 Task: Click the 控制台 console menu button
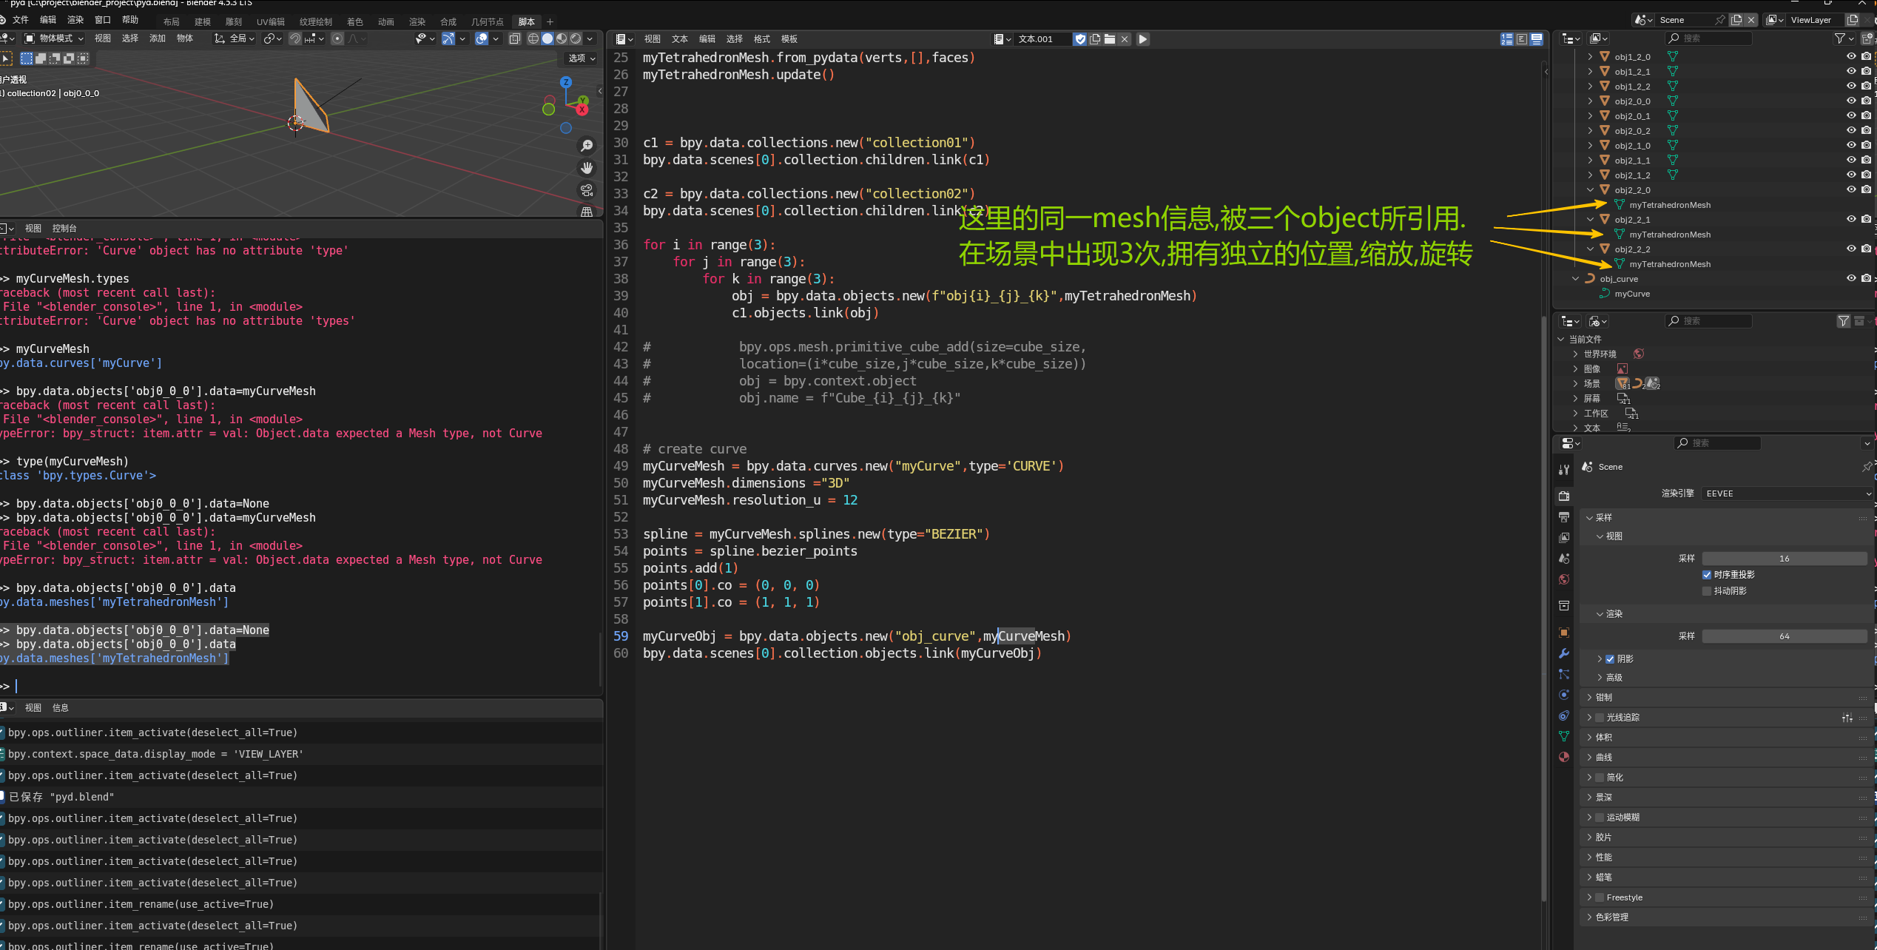(x=64, y=229)
